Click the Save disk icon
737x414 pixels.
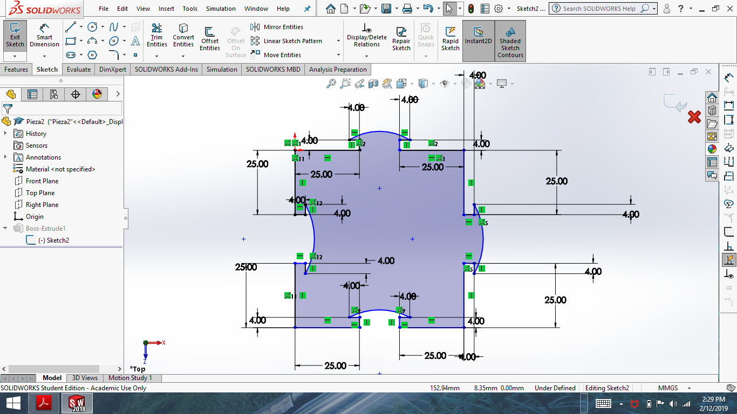coord(386,9)
